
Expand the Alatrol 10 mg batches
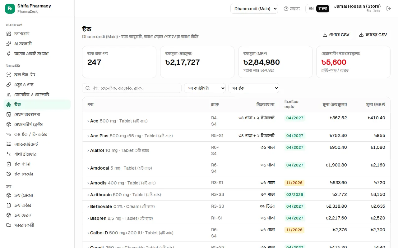point(236,150)
